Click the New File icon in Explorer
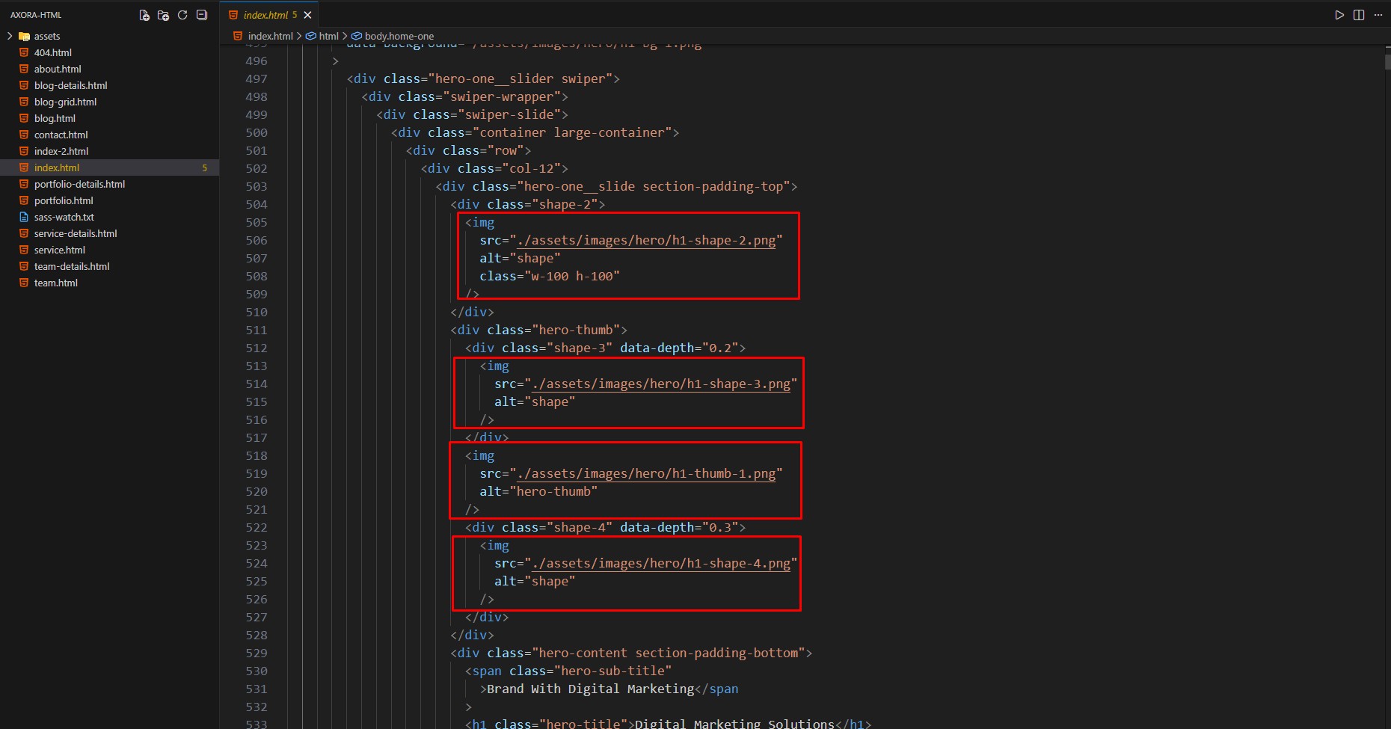The width and height of the screenshot is (1391, 729). 144,15
